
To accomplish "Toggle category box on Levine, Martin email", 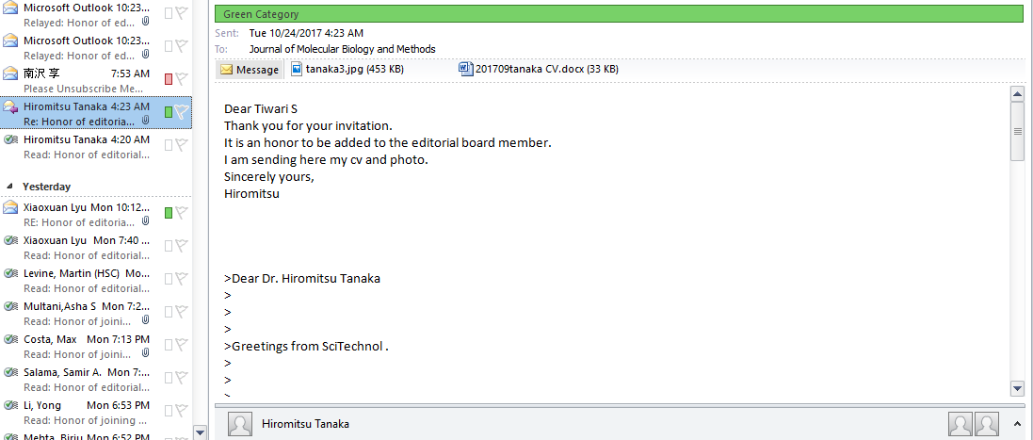I will (x=169, y=279).
